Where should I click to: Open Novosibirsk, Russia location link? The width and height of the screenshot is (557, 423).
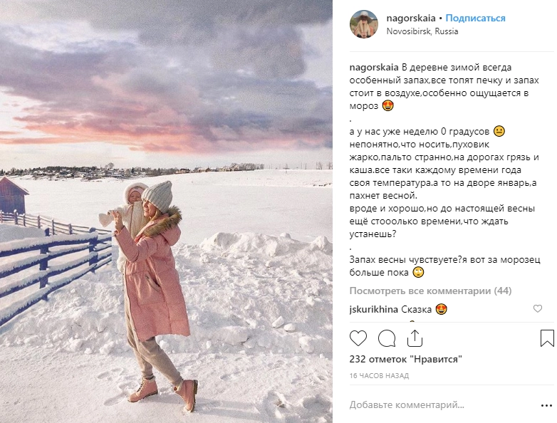tap(422, 31)
